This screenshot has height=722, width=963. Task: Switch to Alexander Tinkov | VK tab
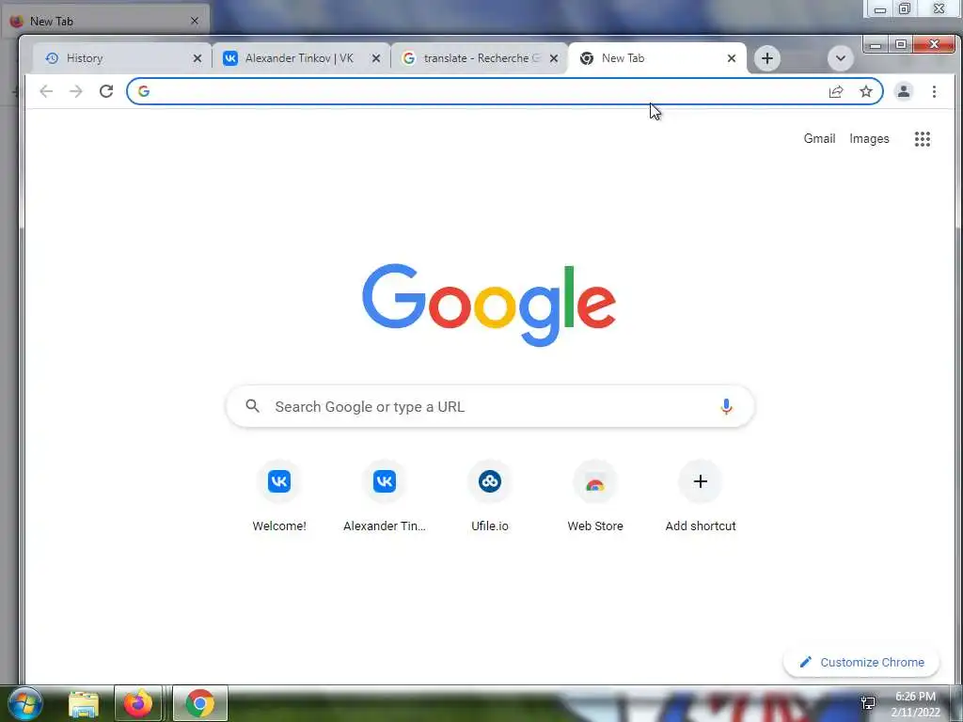coord(301,58)
